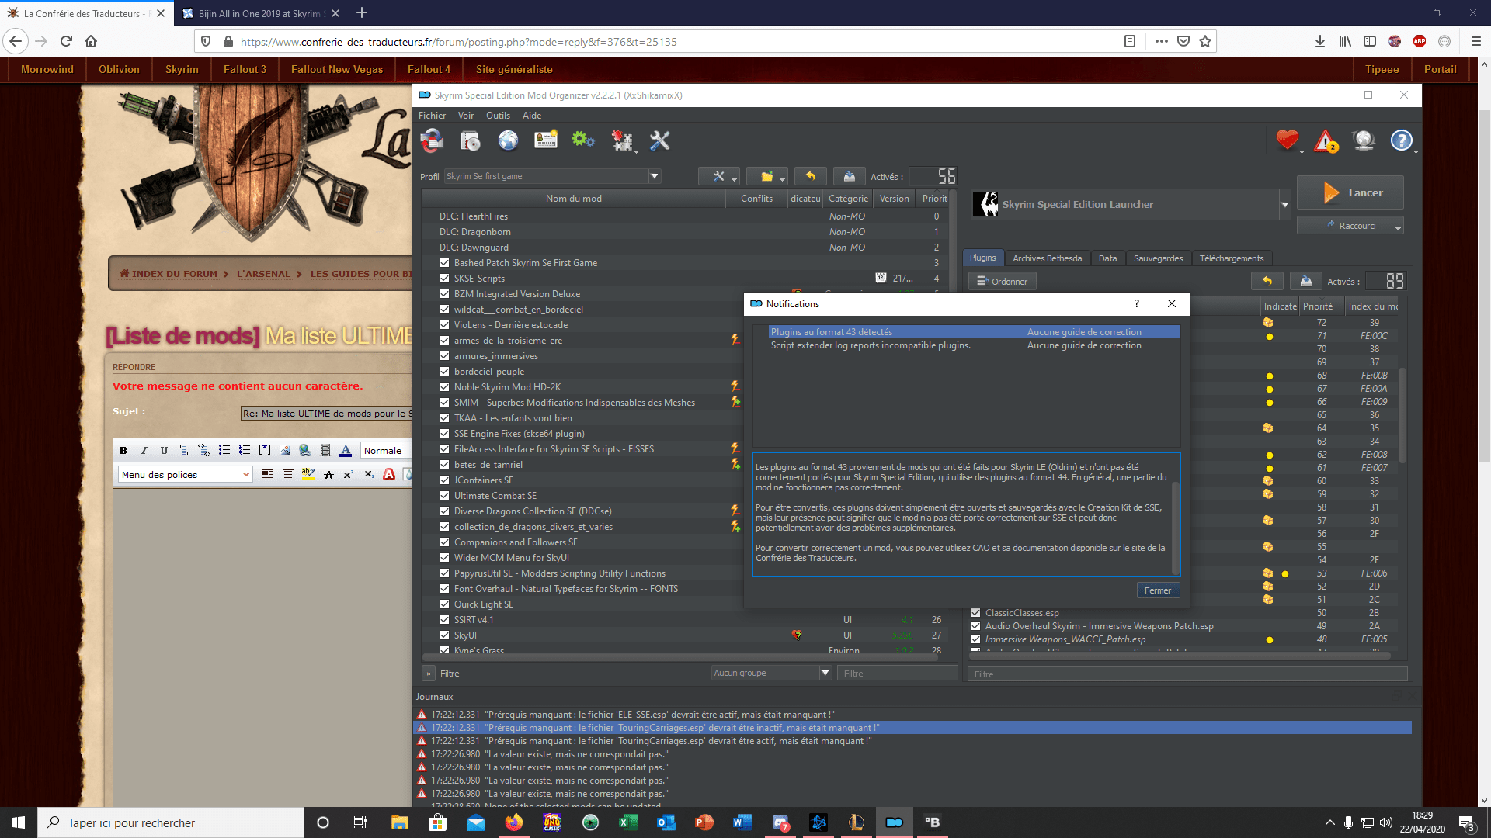This screenshot has width=1491, height=838.
Task: Open the profiles ID card icon
Action: [x=546, y=140]
